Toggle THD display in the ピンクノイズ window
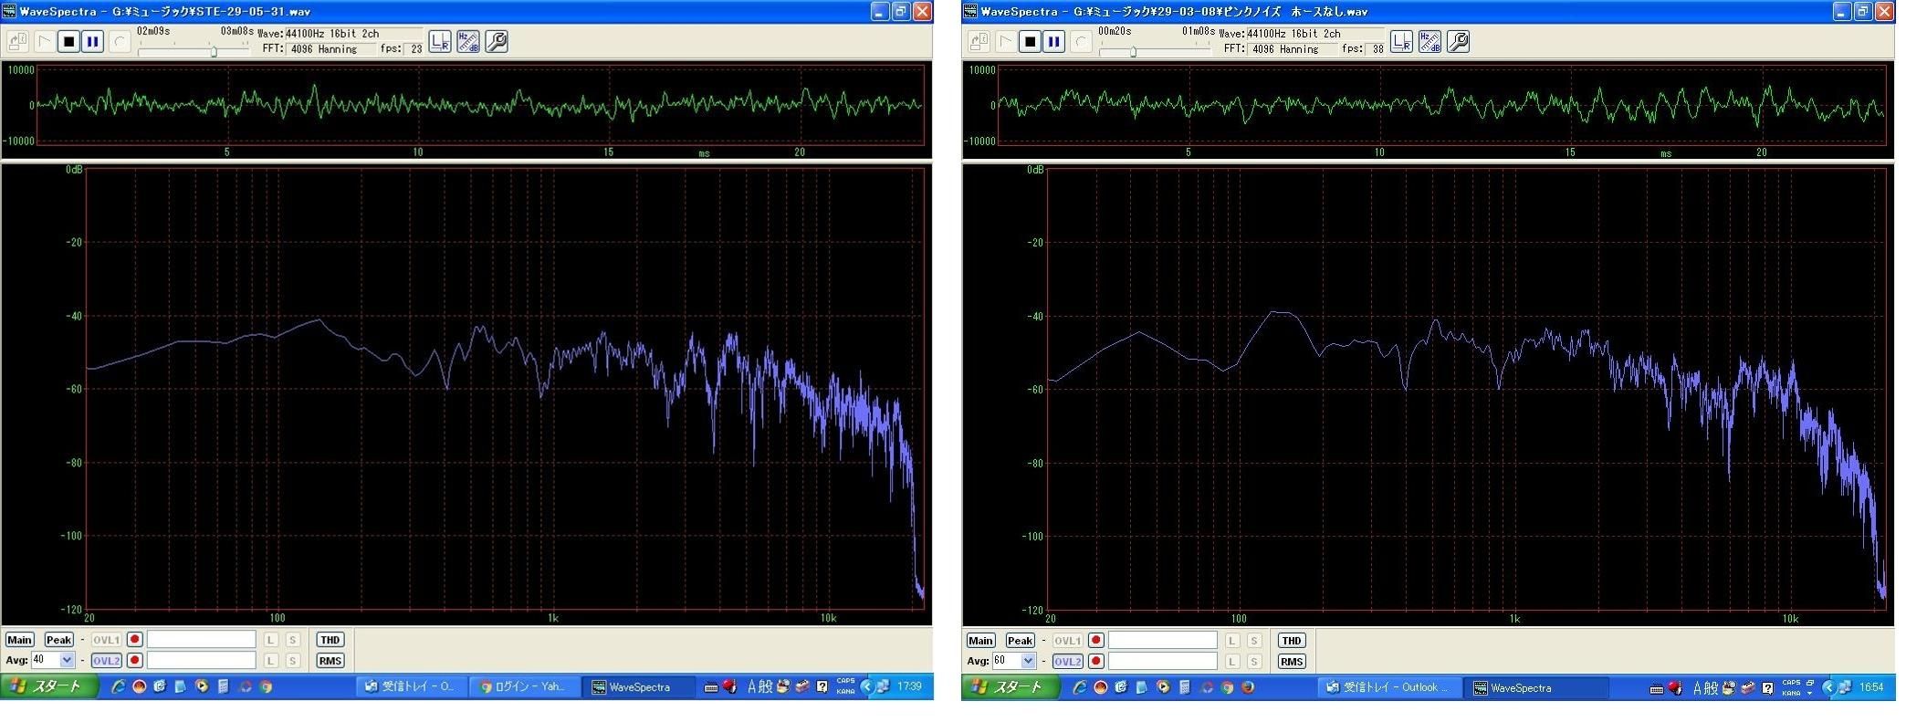 [x=1291, y=641]
